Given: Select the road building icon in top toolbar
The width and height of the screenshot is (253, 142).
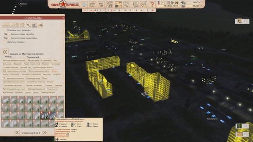Looking at the screenshot, I should 110,4.
